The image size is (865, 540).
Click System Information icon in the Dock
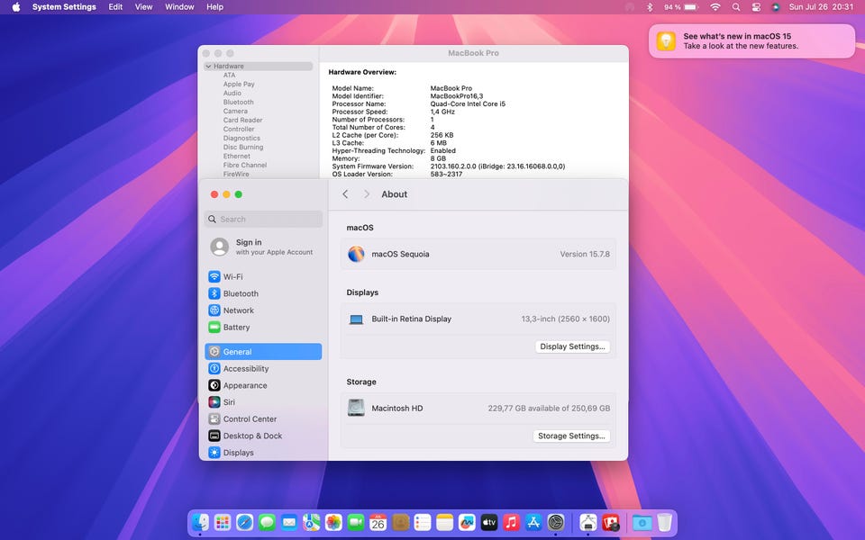coord(588,522)
